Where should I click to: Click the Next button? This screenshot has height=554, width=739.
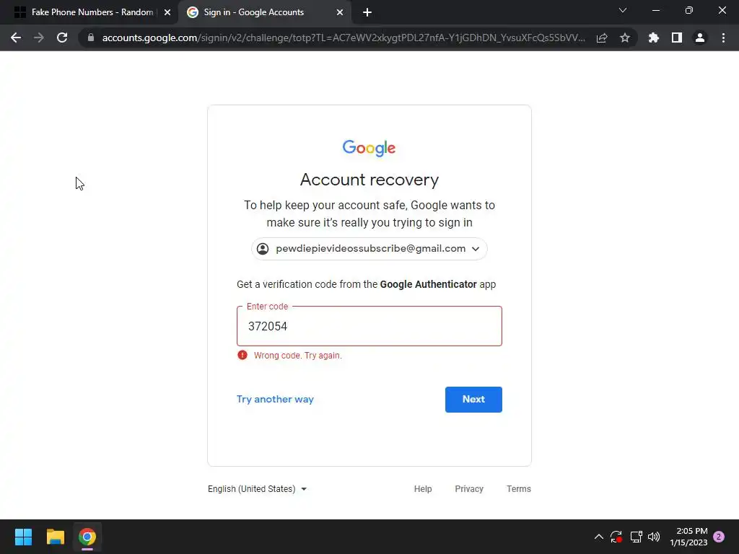point(473,400)
